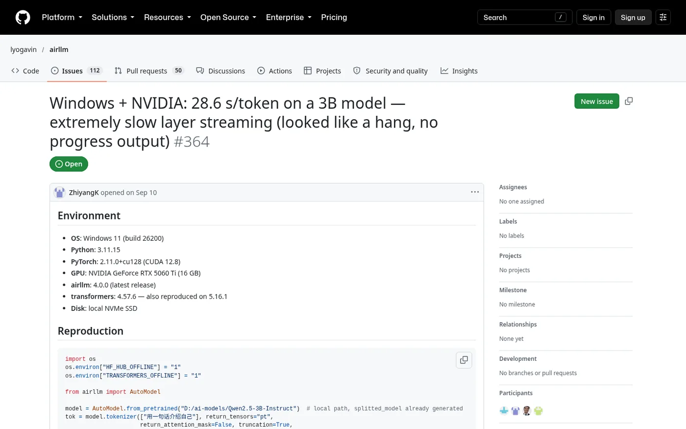Go to the Discussions tab
Screen dimensions: 686x429
click(x=220, y=71)
